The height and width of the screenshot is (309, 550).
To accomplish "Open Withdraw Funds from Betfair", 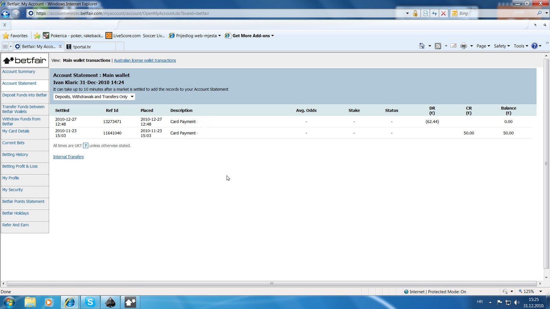I will (21, 122).
